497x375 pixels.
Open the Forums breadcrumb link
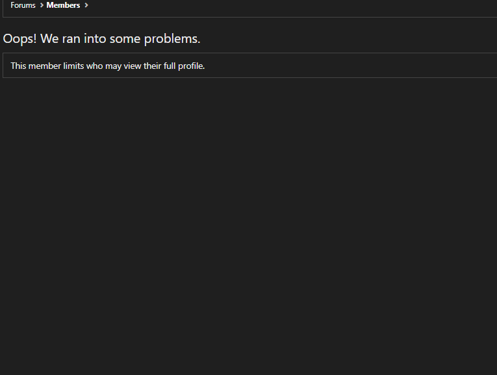point(23,5)
